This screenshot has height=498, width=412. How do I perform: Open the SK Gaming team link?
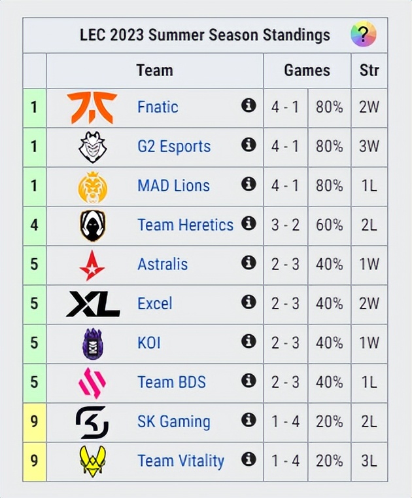(x=173, y=422)
